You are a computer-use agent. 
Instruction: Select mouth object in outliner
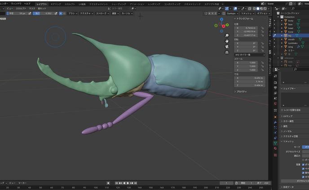coord(291,39)
